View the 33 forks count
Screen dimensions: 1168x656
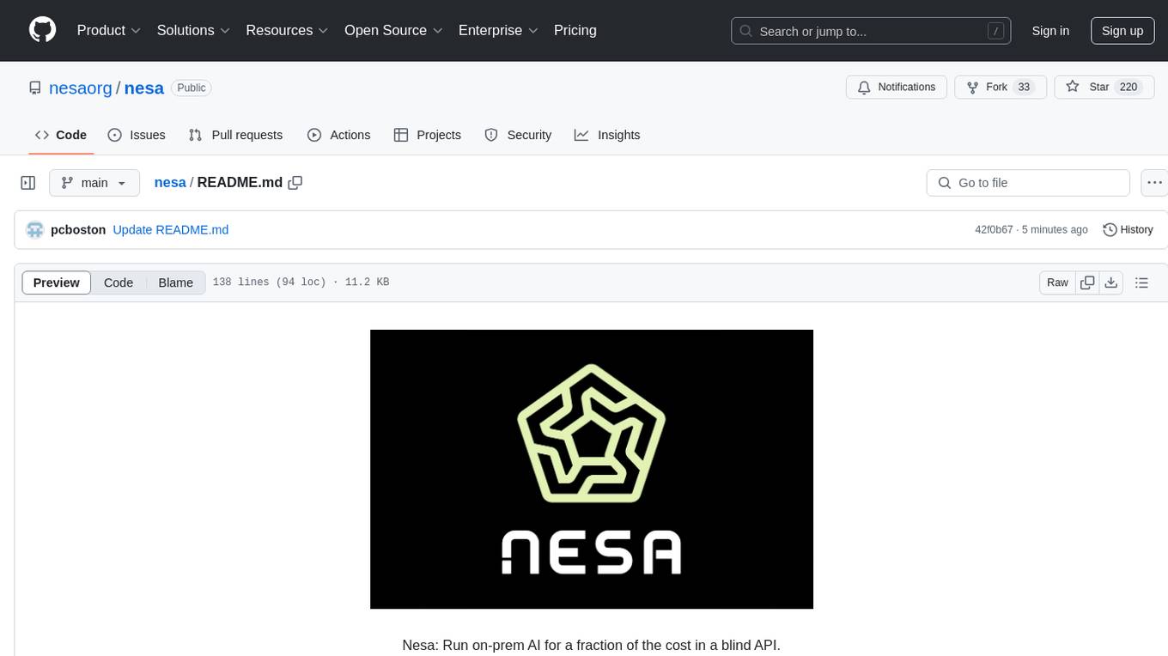(1023, 88)
